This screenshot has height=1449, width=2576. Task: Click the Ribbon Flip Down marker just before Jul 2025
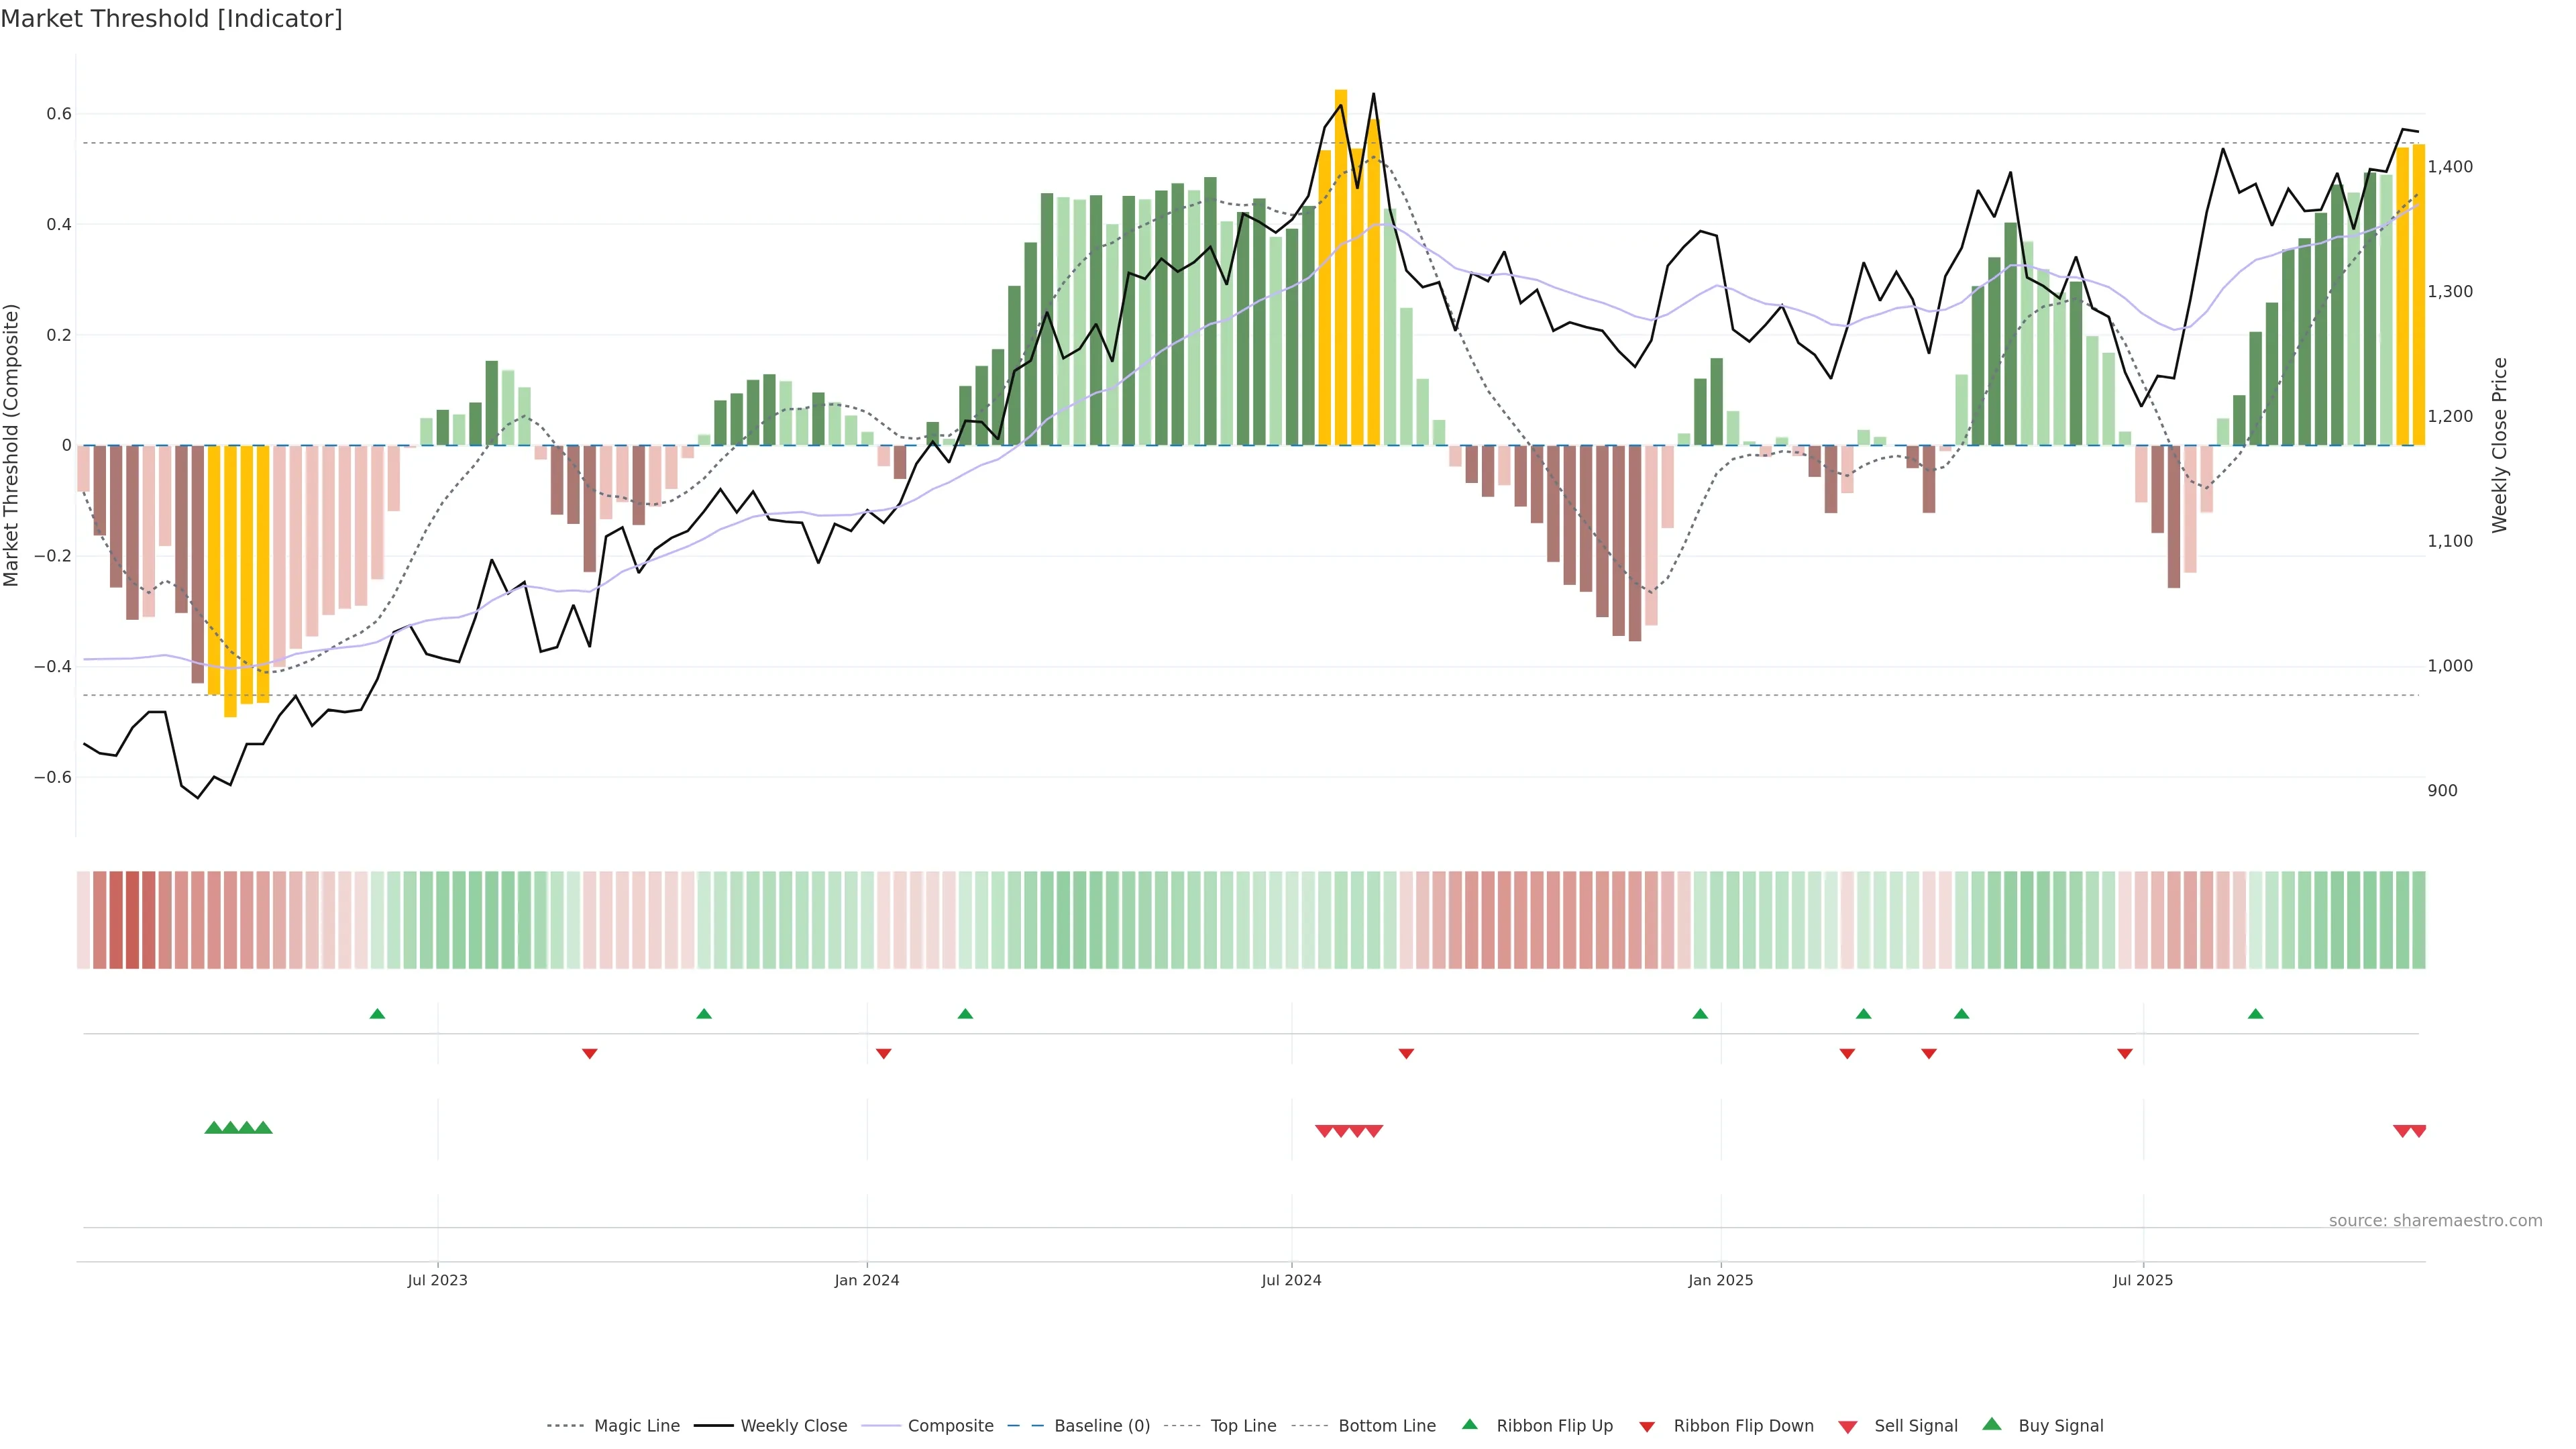(x=2125, y=1053)
